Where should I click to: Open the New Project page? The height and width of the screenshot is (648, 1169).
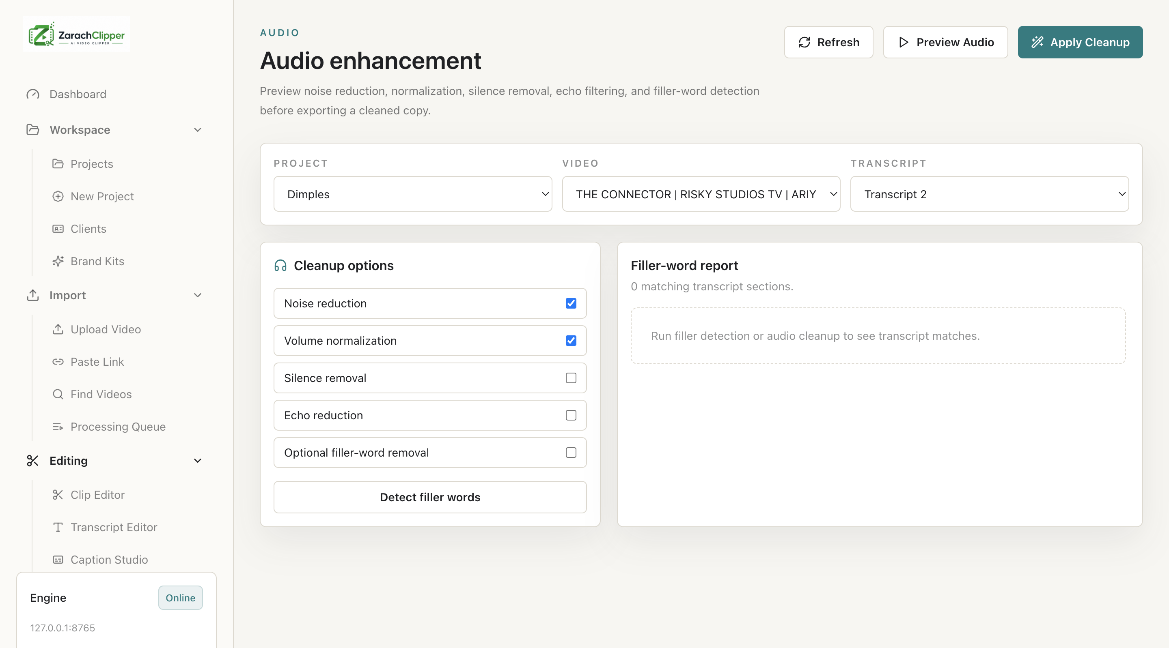pos(102,196)
